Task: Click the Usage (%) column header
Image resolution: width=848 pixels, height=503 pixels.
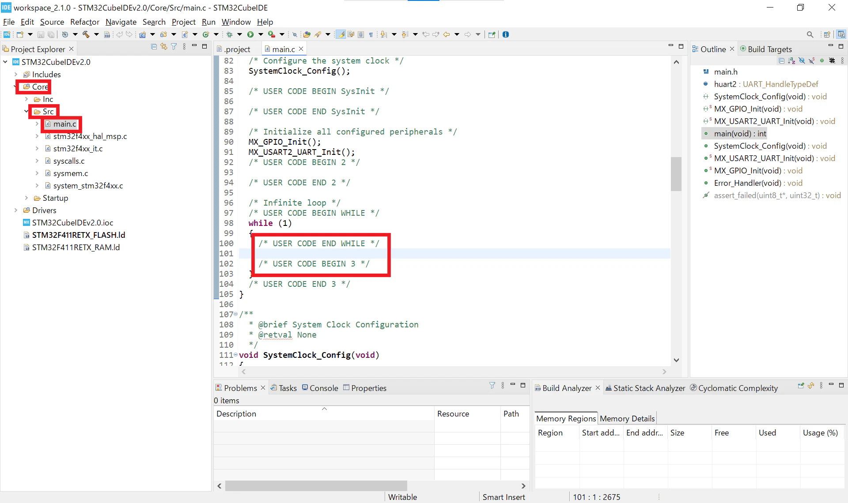Action: click(821, 432)
